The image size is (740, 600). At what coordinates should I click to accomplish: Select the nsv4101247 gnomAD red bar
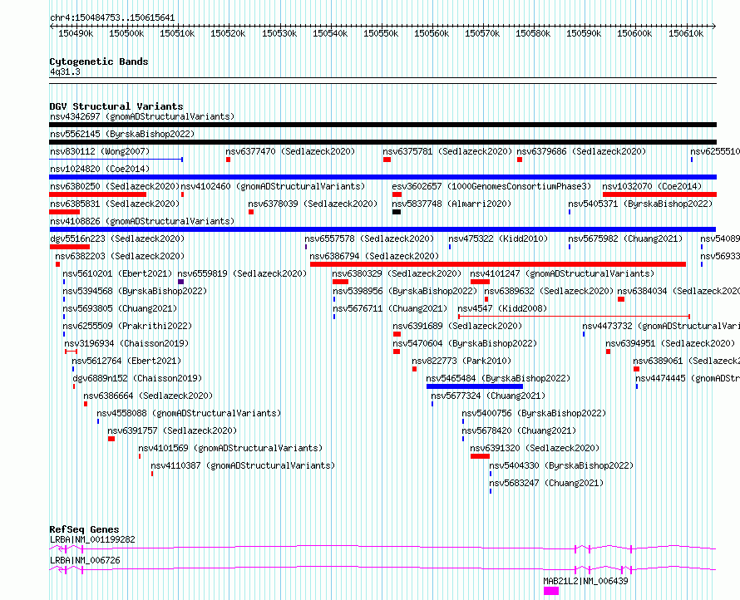coord(480,282)
